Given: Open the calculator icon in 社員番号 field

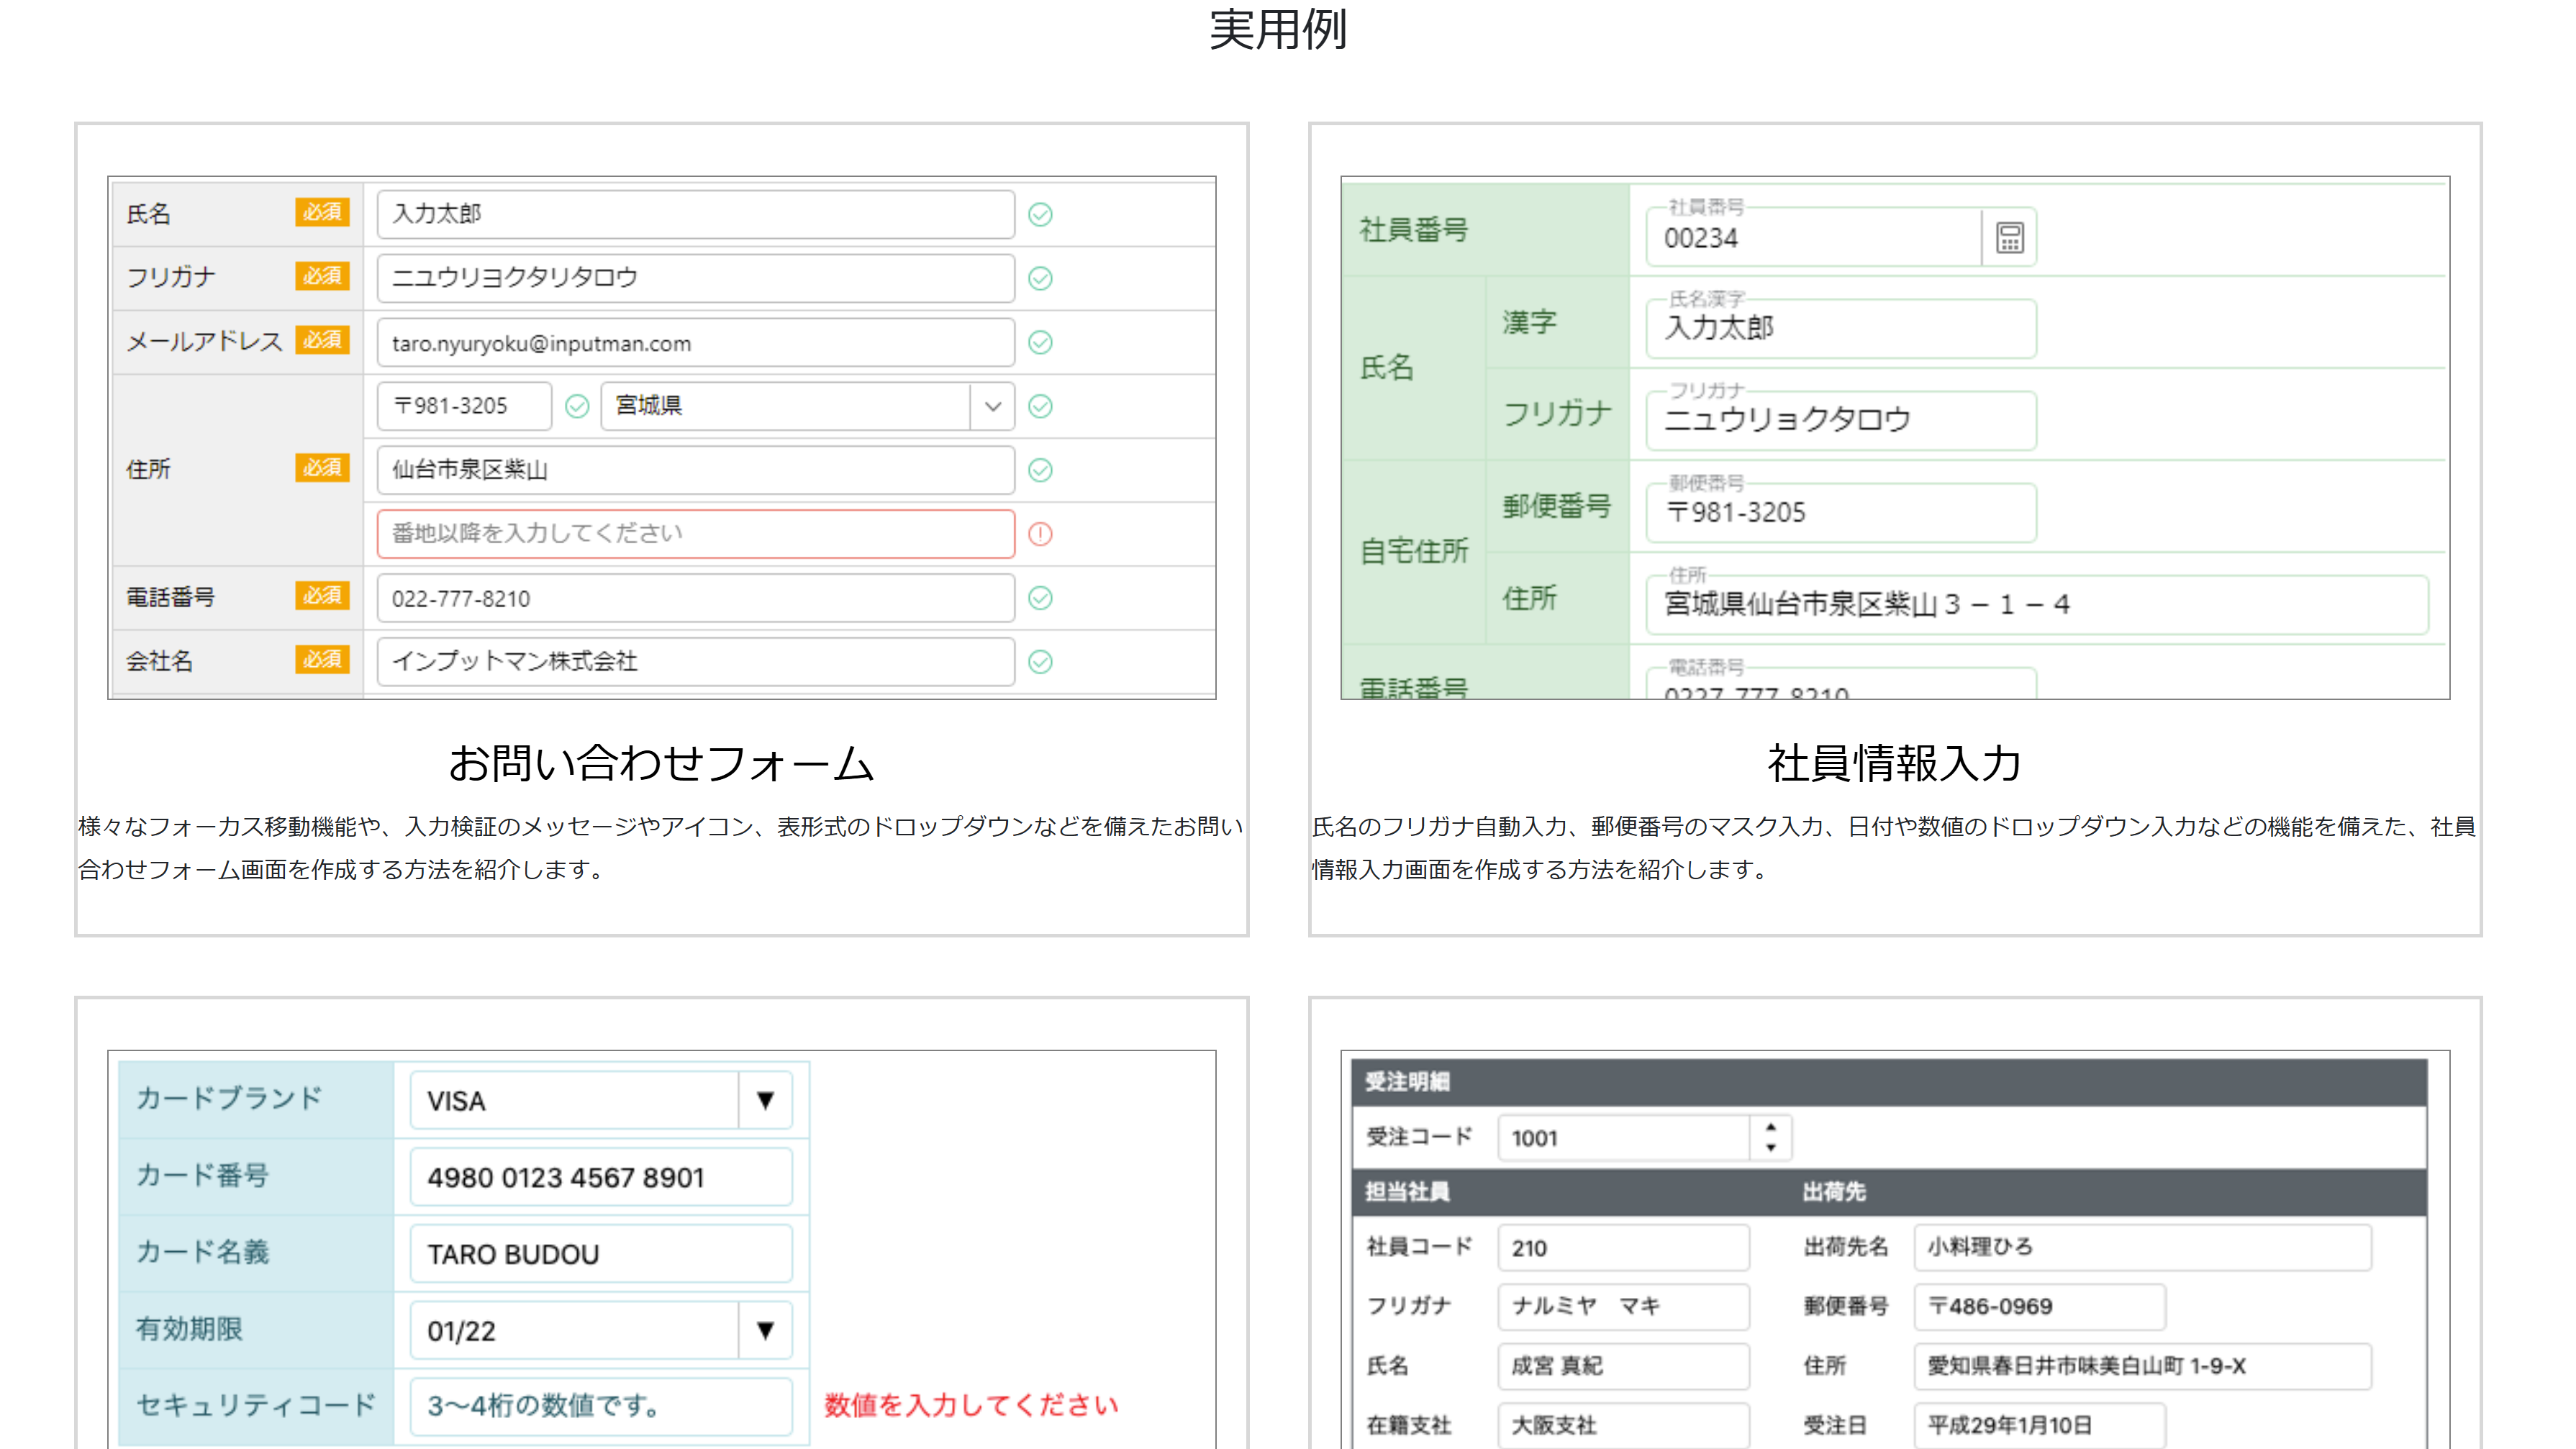Looking at the screenshot, I should pos(2010,238).
